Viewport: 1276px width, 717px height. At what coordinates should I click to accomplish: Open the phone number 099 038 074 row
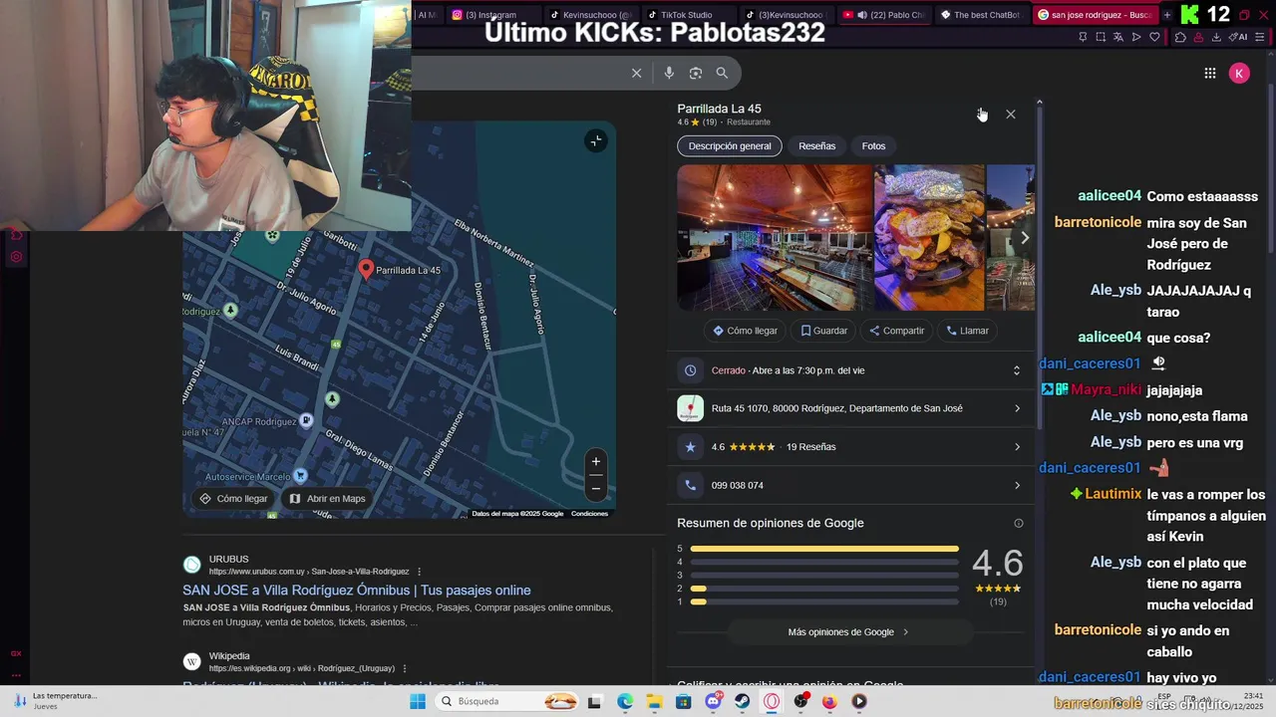851,485
